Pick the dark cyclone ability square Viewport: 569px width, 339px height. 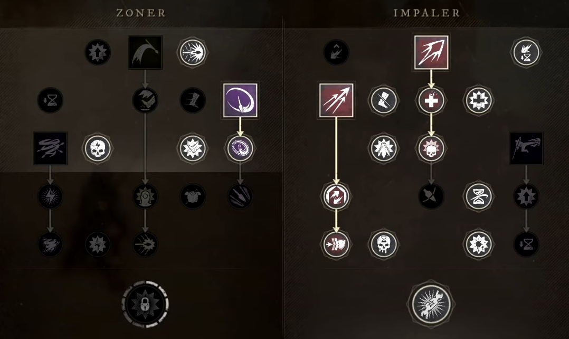click(51, 148)
